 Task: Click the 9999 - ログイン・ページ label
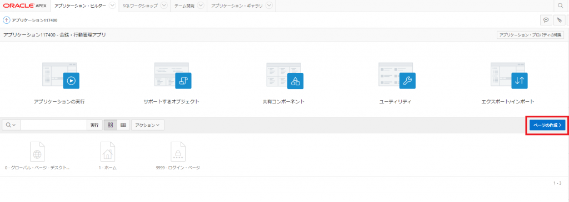[x=178, y=168]
